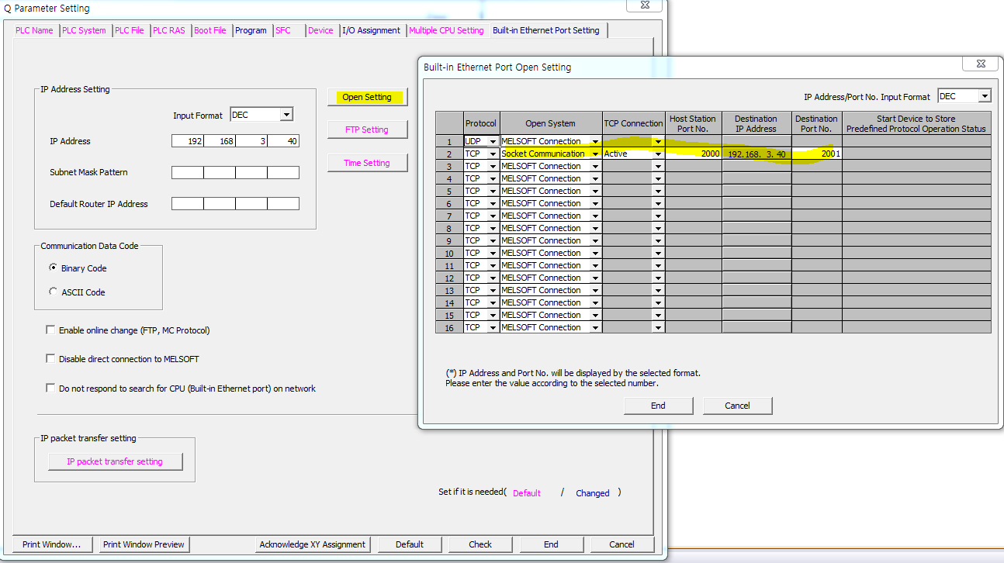Click the last octet of the IP Address field
The height and width of the screenshot is (563, 1004).
point(283,141)
